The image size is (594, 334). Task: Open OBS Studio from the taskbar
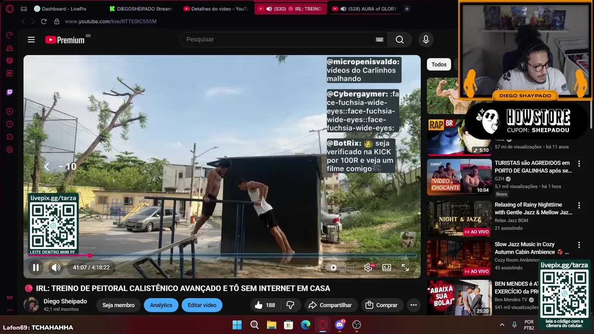click(x=356, y=325)
